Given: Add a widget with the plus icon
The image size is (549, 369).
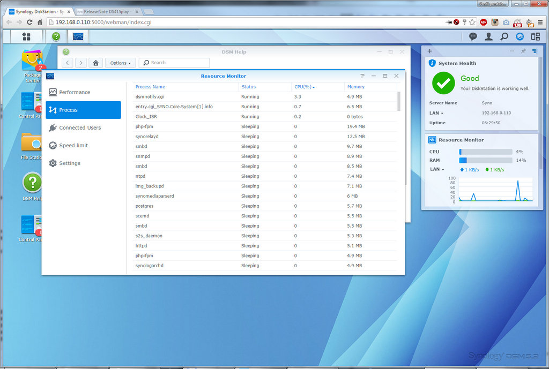Looking at the screenshot, I should click(429, 51).
